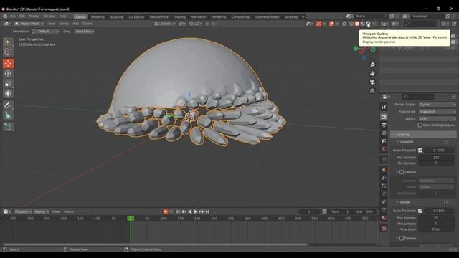Open the Orientation Default dropdown
The height and width of the screenshot is (258, 459).
coord(45,32)
